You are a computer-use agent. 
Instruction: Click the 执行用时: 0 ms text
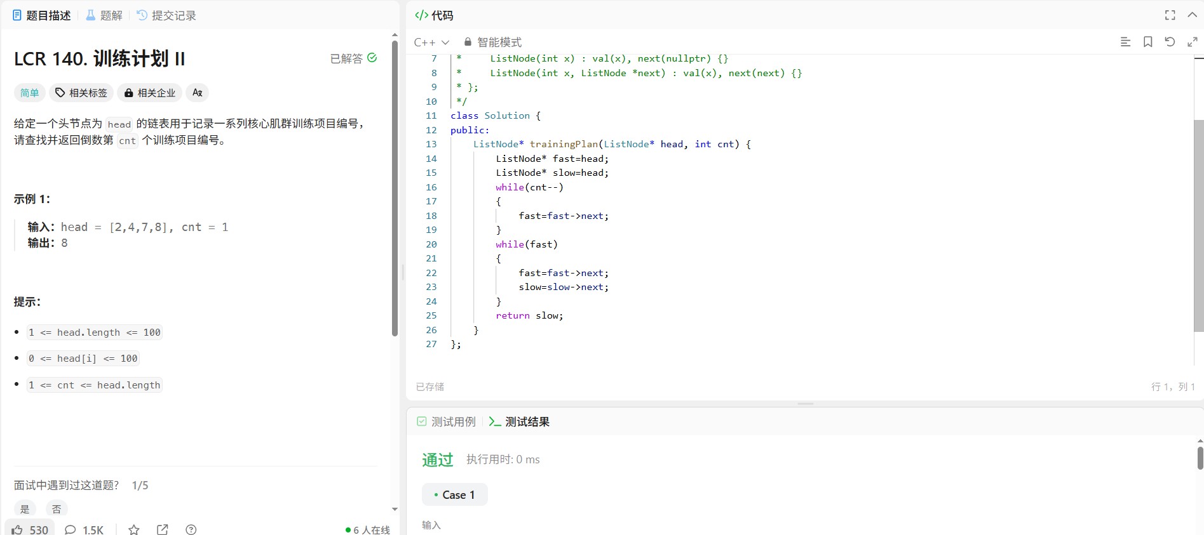coord(503,459)
